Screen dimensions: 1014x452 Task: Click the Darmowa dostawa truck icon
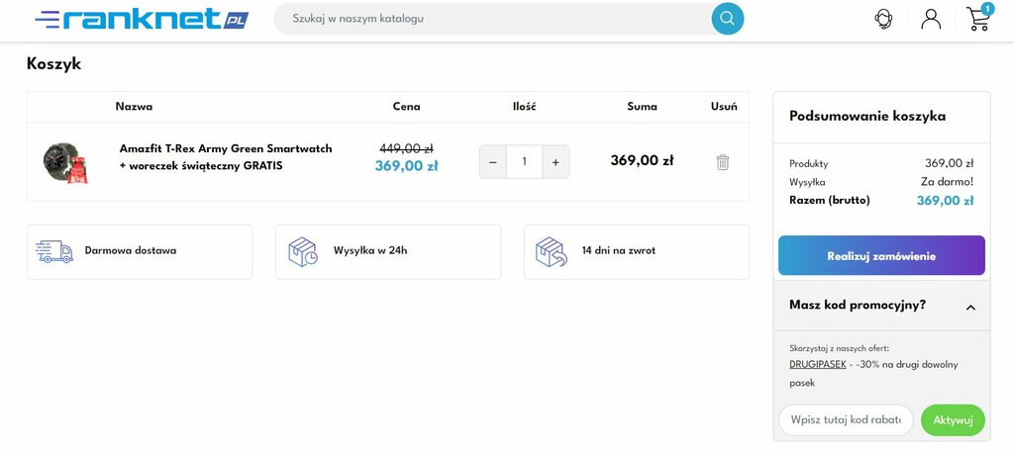tap(53, 251)
